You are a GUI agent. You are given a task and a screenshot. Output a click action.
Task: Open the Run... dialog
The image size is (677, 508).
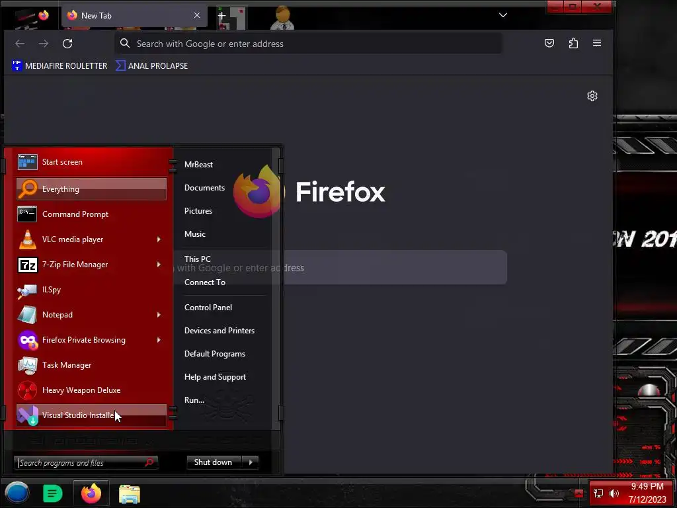tap(194, 400)
